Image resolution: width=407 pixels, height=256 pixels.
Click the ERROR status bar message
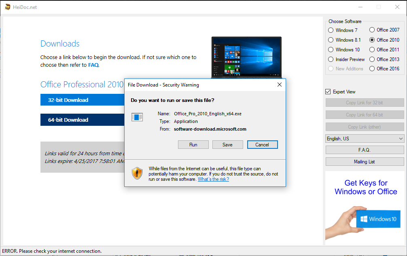[x=52, y=251]
